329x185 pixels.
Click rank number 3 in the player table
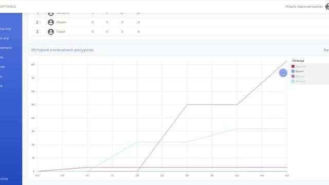pyautogui.click(x=37, y=32)
